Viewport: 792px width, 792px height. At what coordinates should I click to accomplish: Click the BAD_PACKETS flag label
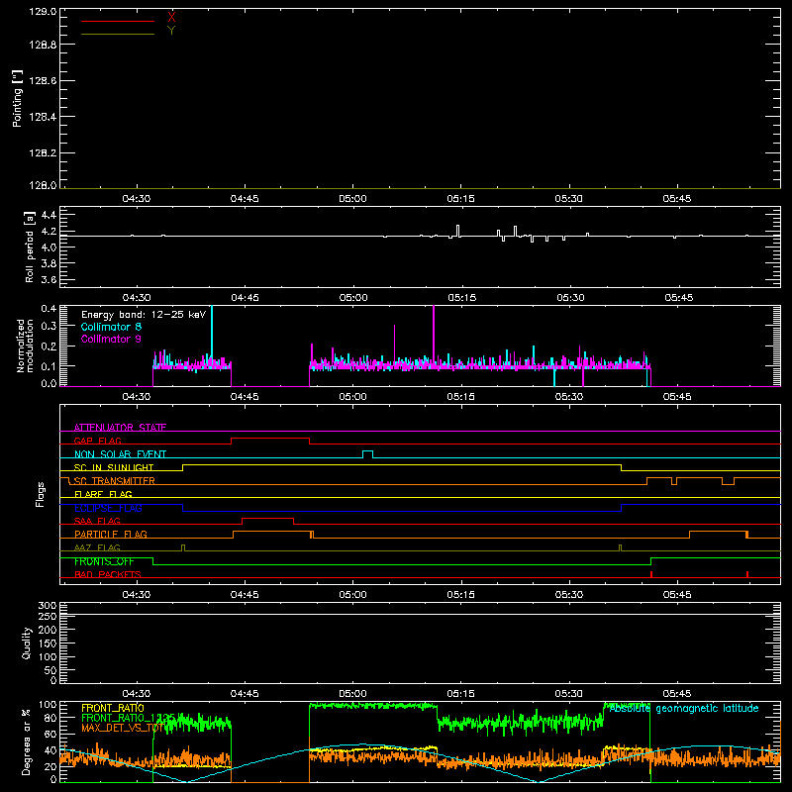(108, 574)
